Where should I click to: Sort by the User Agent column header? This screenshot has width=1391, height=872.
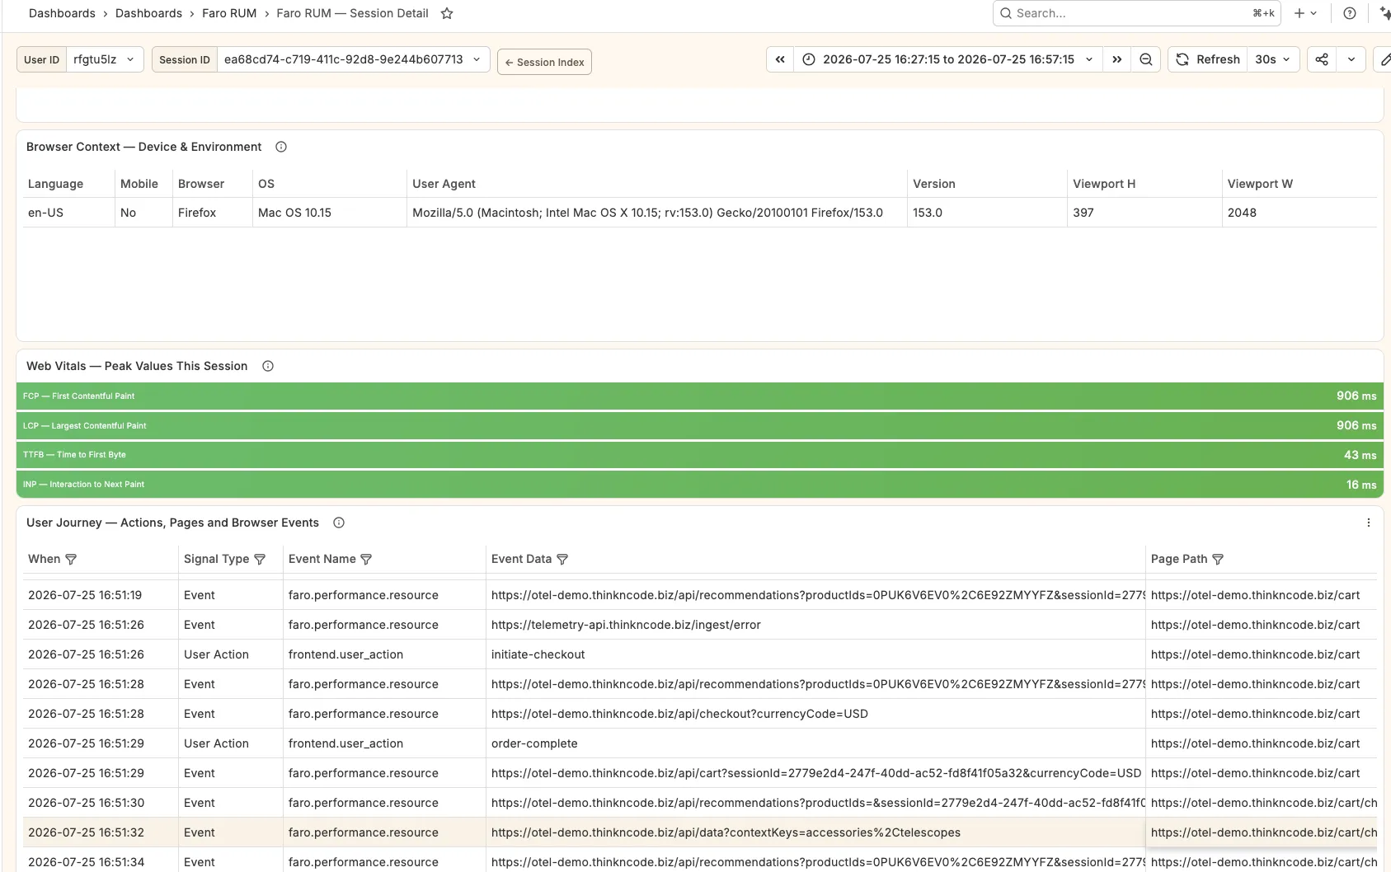[x=444, y=184]
